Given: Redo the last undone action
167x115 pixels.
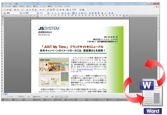Looking at the screenshot, I should (43, 10).
